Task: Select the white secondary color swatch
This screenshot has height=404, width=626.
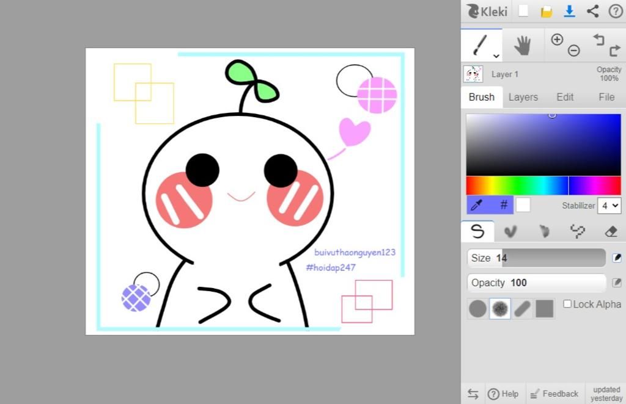Action: tap(523, 205)
